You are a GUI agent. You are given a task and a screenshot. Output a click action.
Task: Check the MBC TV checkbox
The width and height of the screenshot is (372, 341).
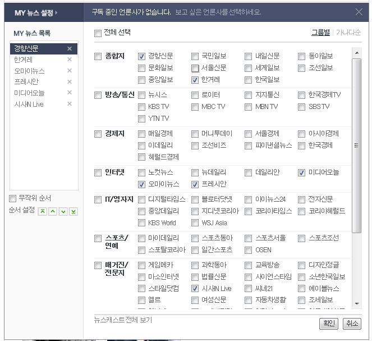click(195, 107)
